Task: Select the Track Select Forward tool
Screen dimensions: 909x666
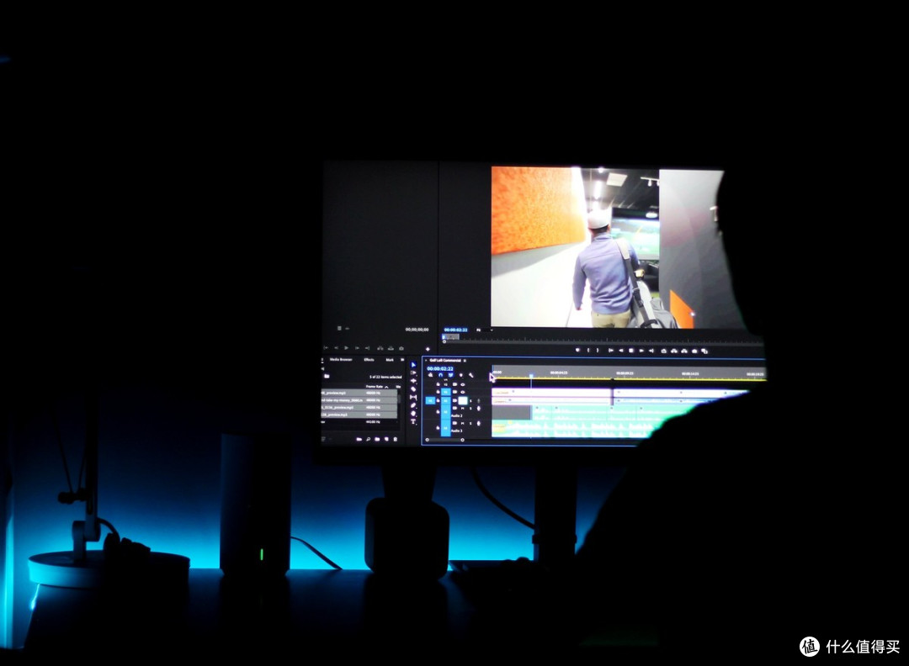Action: [x=413, y=373]
